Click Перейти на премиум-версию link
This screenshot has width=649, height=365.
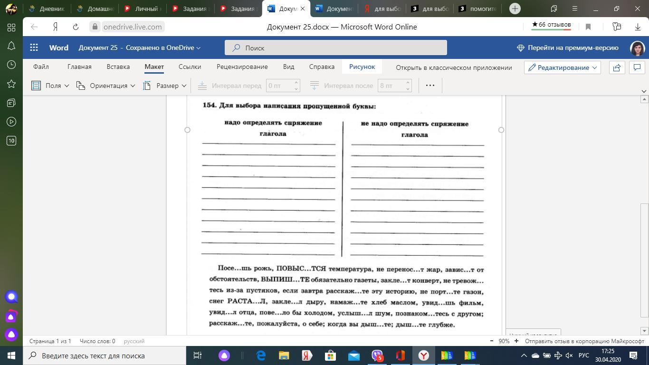(x=568, y=48)
